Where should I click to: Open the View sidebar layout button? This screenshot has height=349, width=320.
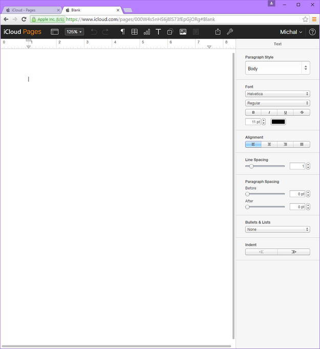54,32
